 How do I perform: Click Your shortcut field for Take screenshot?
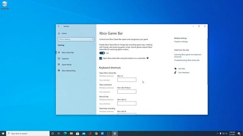pyautogui.click(x=127, y=91)
